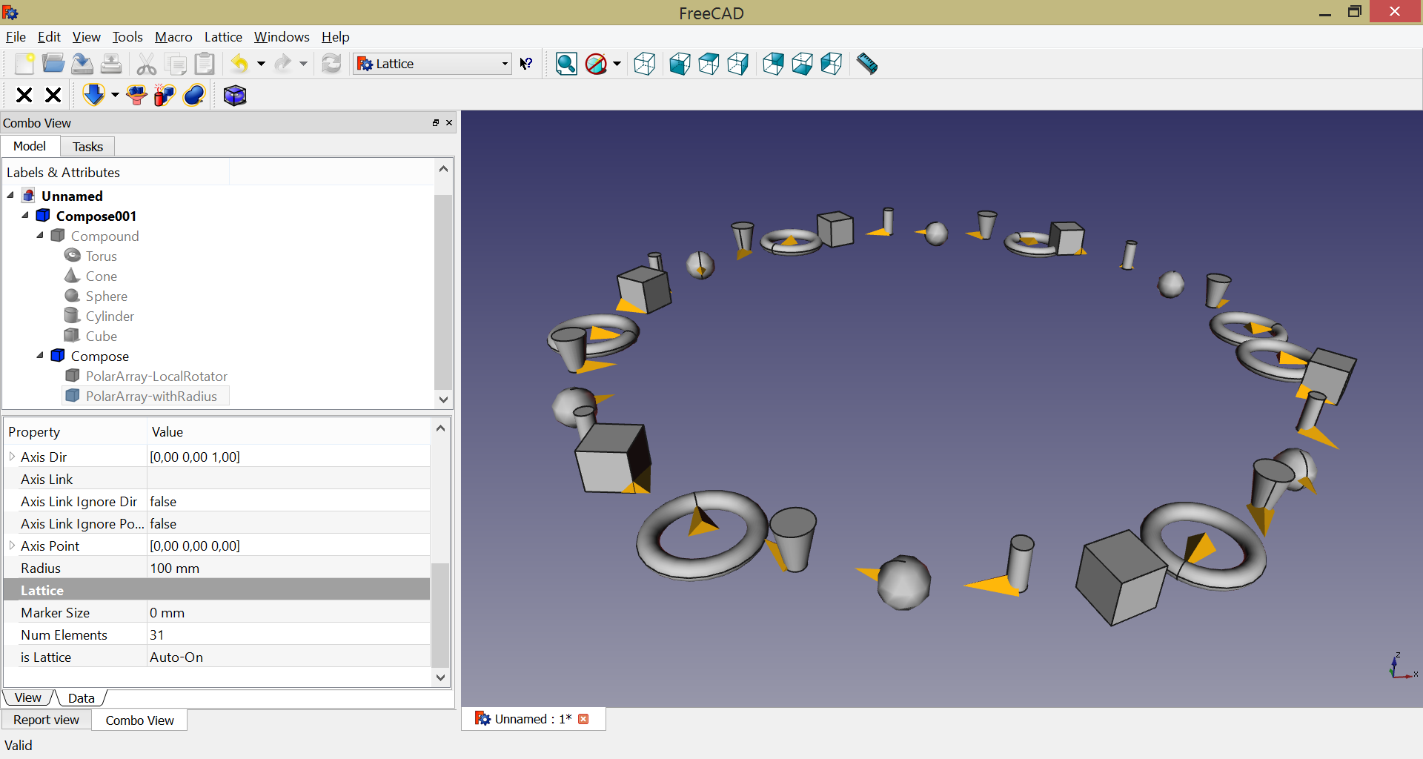The image size is (1423, 759).
Task: Switch to the top view cube icon
Action: (x=709, y=64)
